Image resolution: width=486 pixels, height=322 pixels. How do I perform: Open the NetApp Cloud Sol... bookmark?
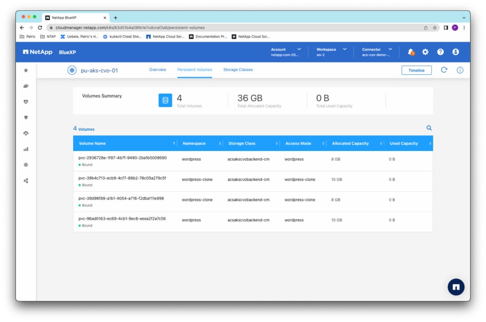pos(251,37)
